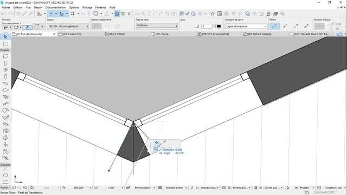Open the Calque layer dropdown
Image resolution: width=347 pixels, height=195 pixels.
68,27
